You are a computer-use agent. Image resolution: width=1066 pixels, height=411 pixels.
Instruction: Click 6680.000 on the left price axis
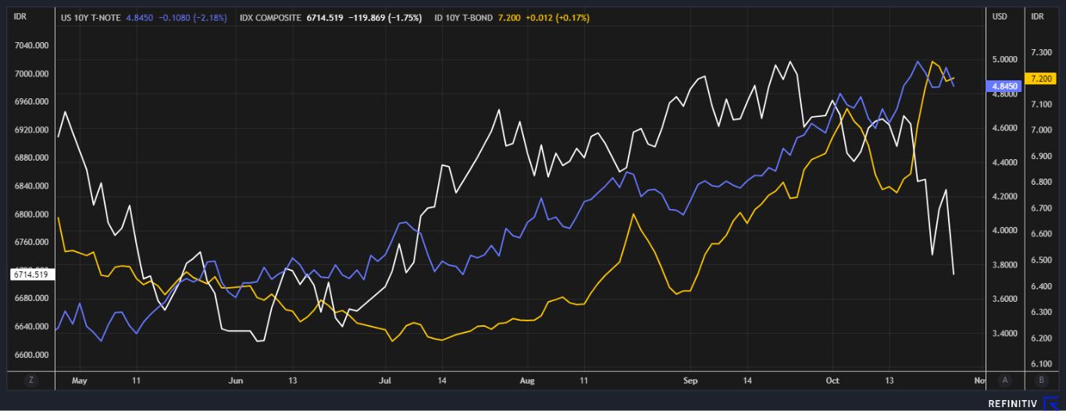pyautogui.click(x=33, y=299)
